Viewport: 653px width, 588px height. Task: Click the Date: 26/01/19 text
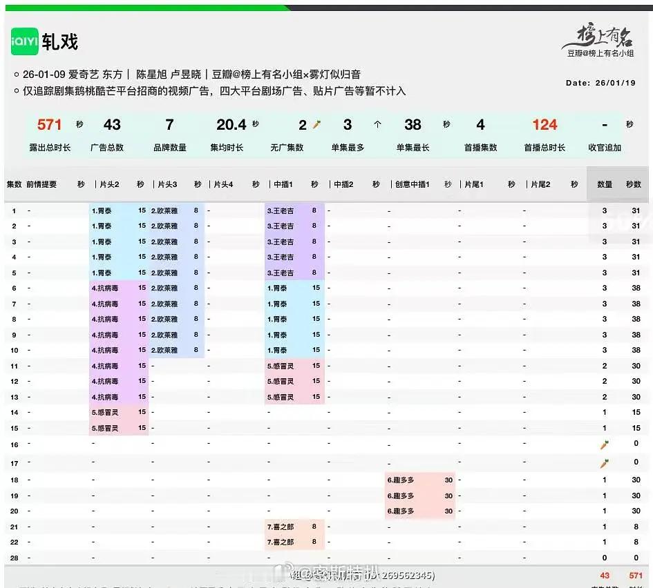600,83
